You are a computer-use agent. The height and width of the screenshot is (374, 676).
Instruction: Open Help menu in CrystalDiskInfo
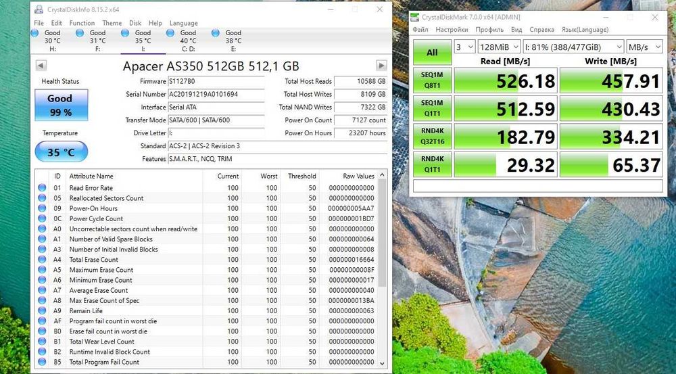(x=155, y=23)
